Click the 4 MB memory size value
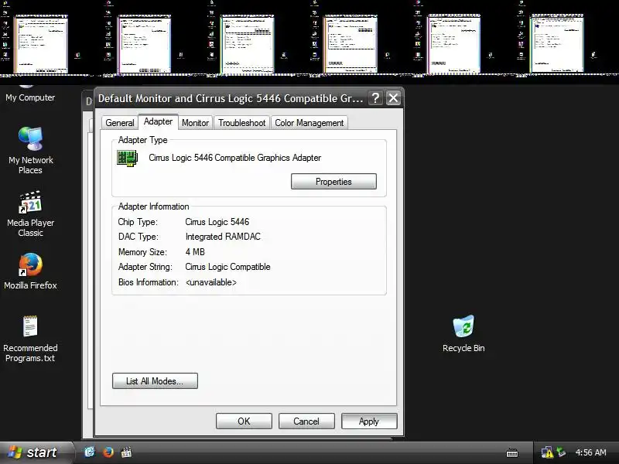Image resolution: width=619 pixels, height=464 pixels. [x=195, y=252]
